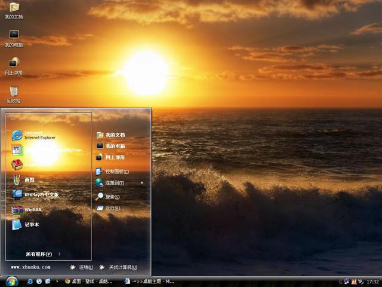Click the Start orb on the taskbar
Image resolution: width=382 pixels, height=287 pixels.
(x=11, y=281)
